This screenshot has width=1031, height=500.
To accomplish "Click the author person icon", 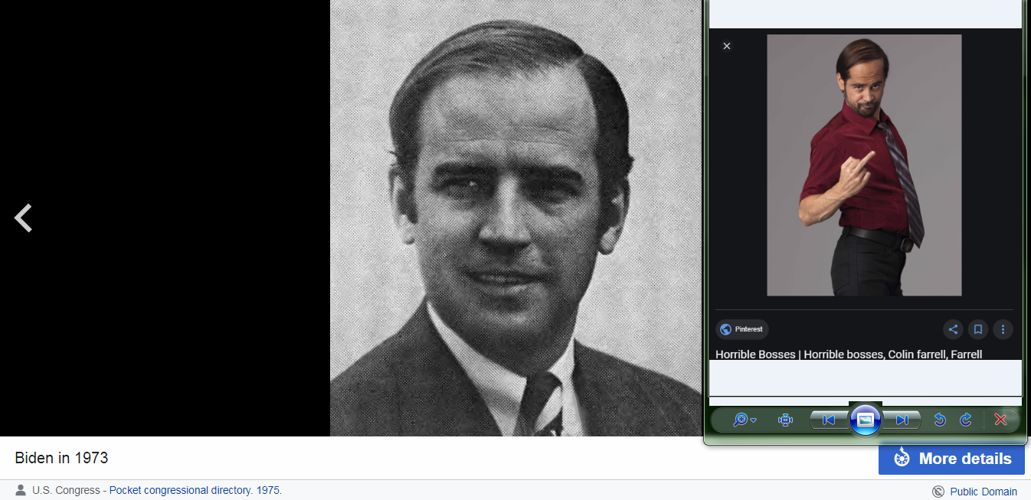I will click(x=21, y=490).
